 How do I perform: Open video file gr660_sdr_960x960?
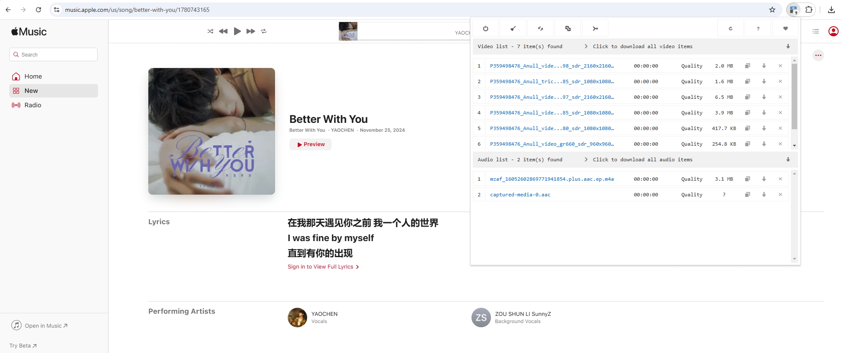pos(552,144)
